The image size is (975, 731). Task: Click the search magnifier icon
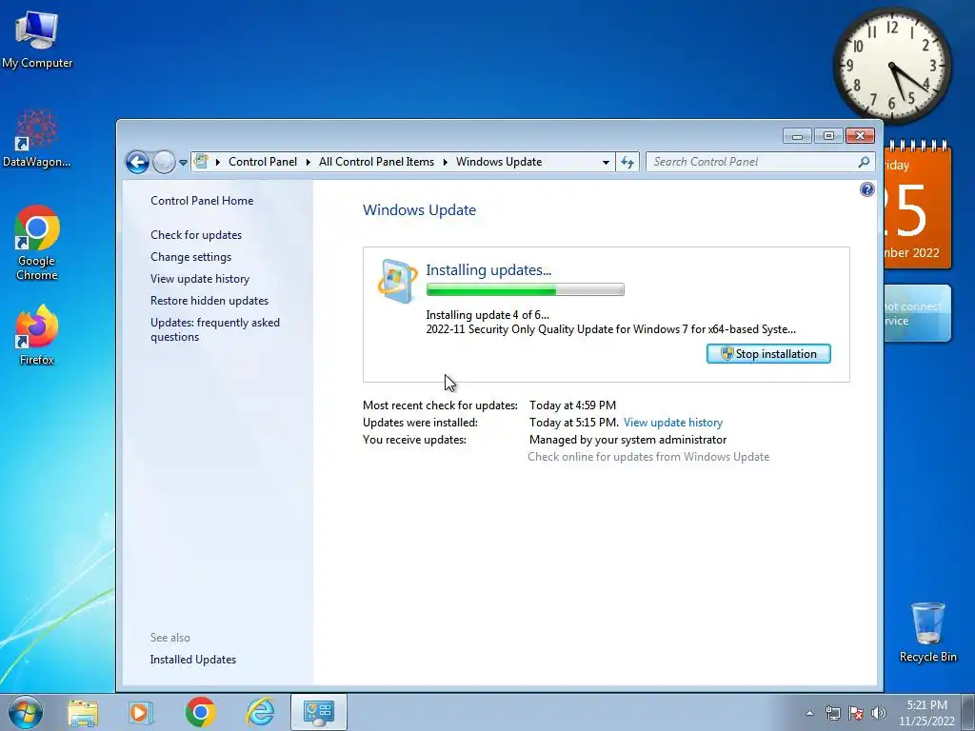pos(864,162)
